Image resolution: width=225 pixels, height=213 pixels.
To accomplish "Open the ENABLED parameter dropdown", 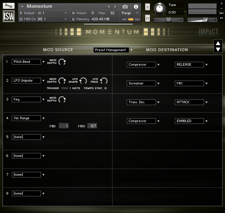I will [189, 121].
